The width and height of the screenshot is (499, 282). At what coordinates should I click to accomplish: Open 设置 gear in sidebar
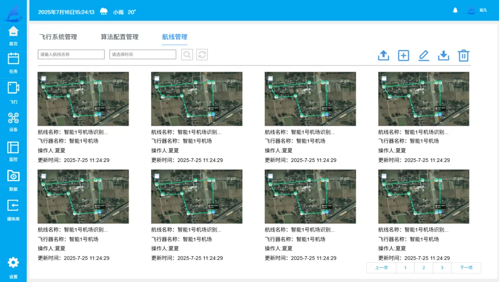pyautogui.click(x=13, y=268)
